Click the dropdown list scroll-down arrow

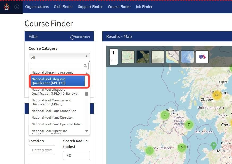(87, 131)
